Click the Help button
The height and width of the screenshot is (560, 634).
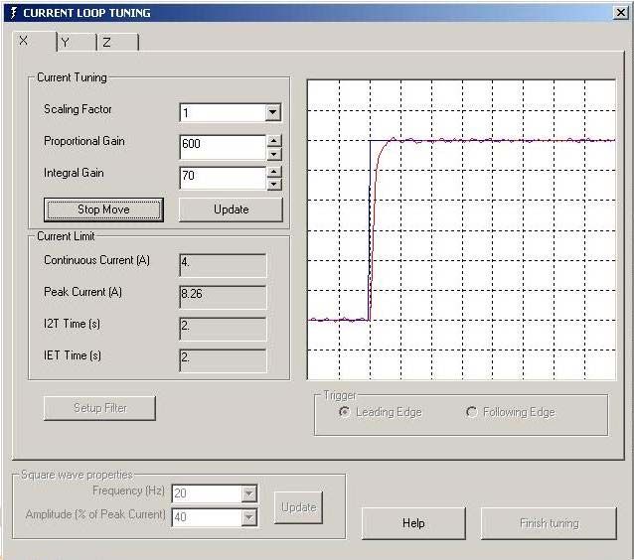click(x=413, y=523)
